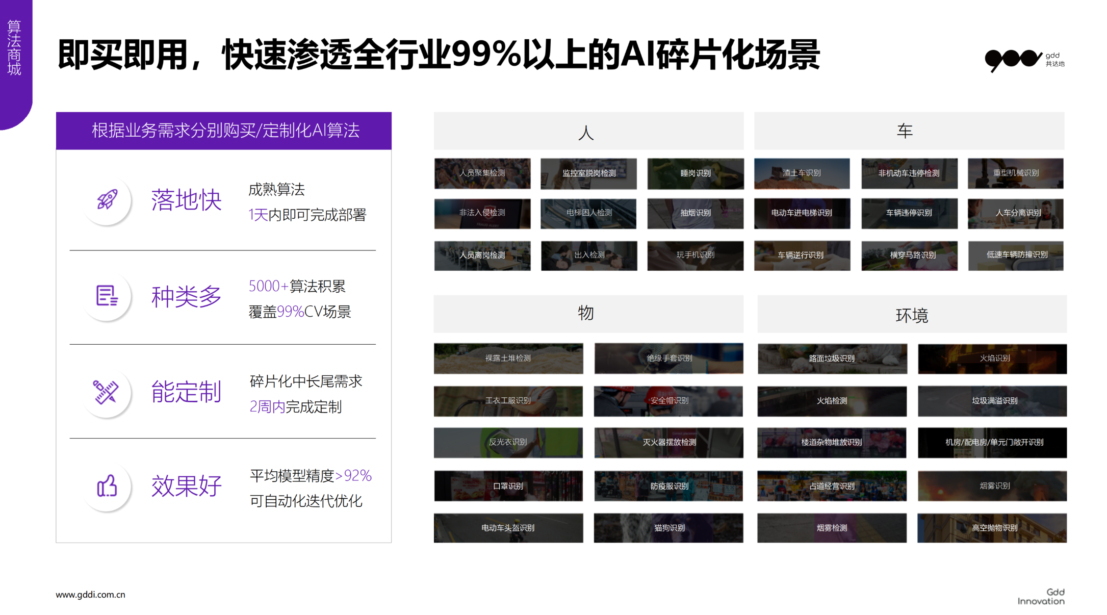Select the 抽烟识别 tile

[696, 213]
